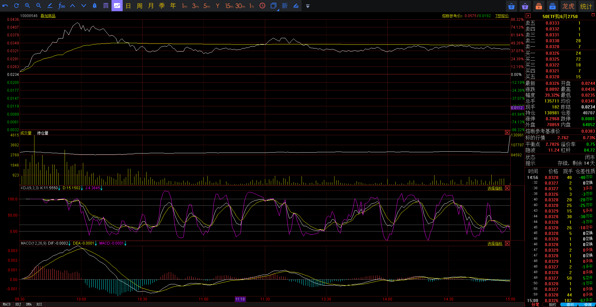Click the down arrow next-item icon

tap(84, 6)
